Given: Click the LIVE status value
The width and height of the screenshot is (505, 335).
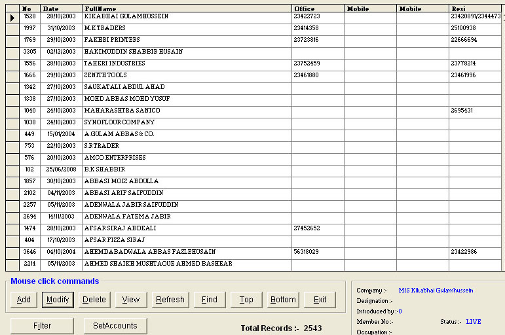Looking at the screenshot, I should 474,322.
